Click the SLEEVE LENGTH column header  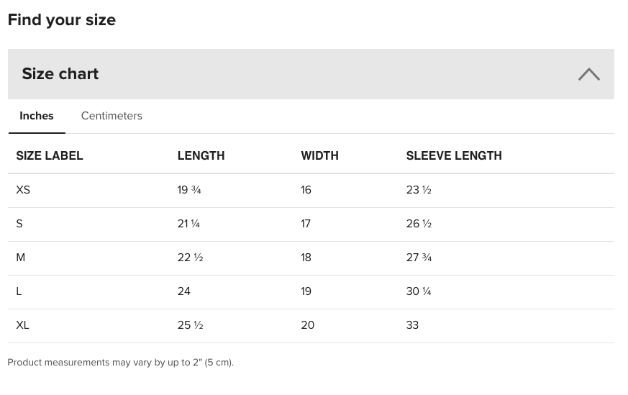coord(454,155)
